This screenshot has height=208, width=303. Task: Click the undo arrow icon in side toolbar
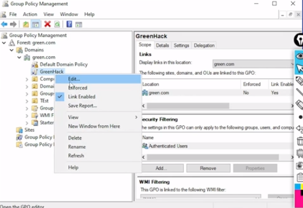[x=300, y=129]
